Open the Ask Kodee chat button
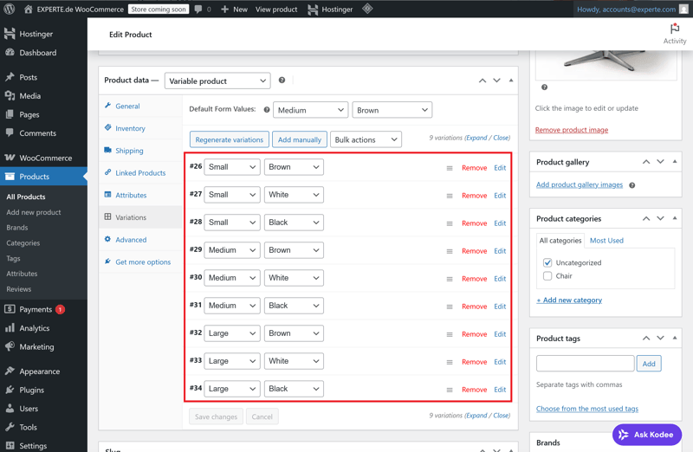 647,435
